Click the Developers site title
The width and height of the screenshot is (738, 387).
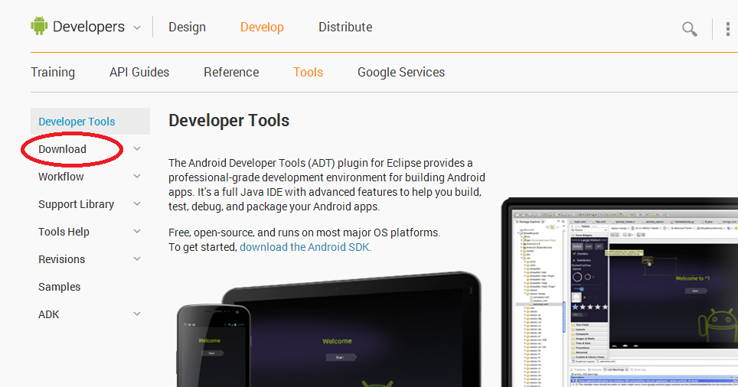(x=89, y=27)
